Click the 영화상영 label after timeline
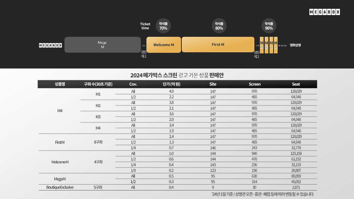 tap(295, 45)
